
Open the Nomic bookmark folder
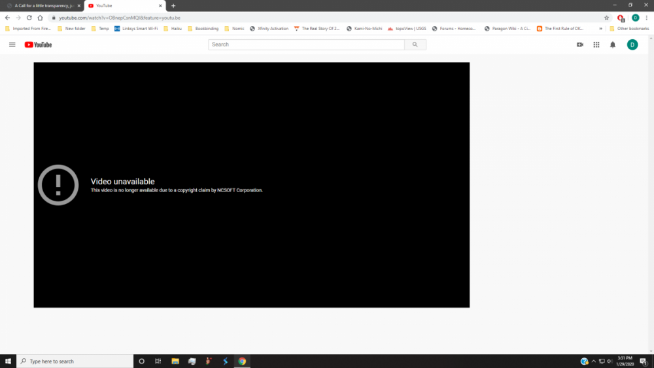pos(234,29)
